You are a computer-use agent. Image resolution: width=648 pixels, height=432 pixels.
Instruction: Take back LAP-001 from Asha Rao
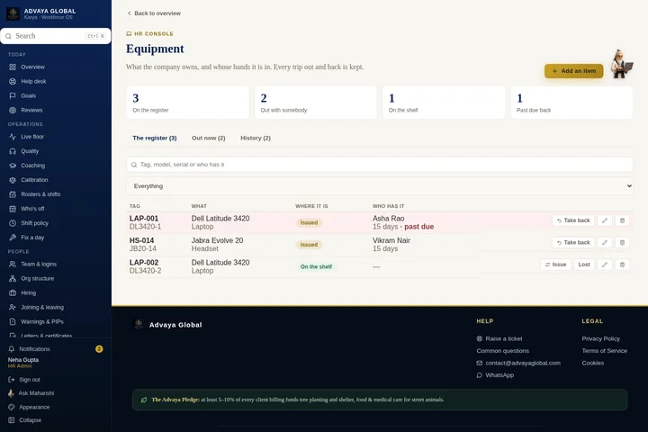573,220
